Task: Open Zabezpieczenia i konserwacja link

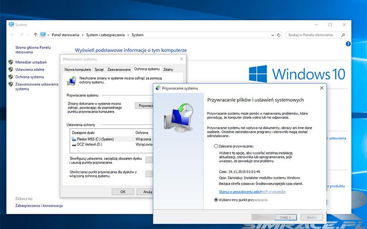Action: 39,206
